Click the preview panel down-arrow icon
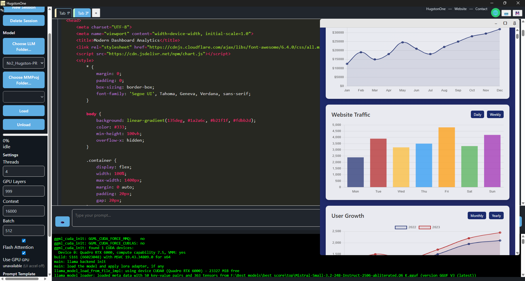 point(515,23)
